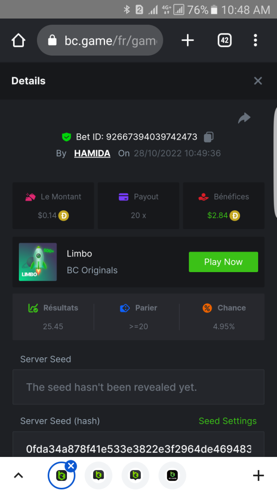Switch to the BC.GAME tab in the bottom bar

click(172, 476)
